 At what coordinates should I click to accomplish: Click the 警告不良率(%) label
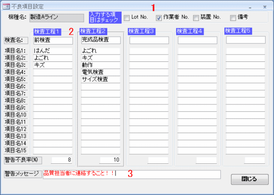coord(23,160)
